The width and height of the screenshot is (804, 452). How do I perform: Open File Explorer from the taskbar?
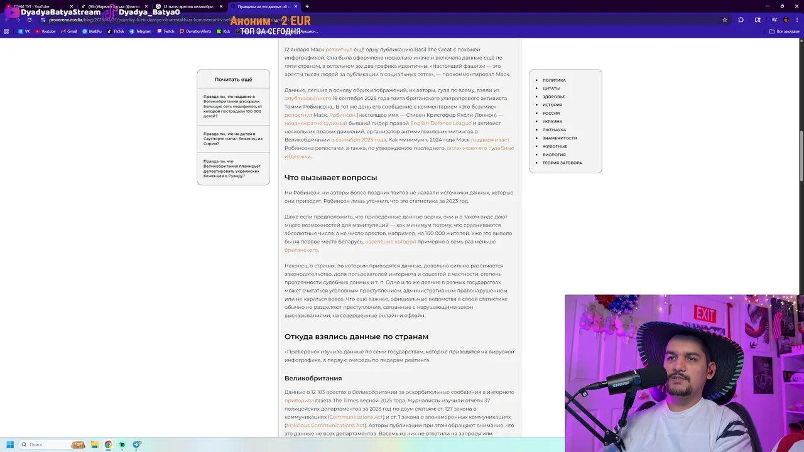click(x=94, y=444)
